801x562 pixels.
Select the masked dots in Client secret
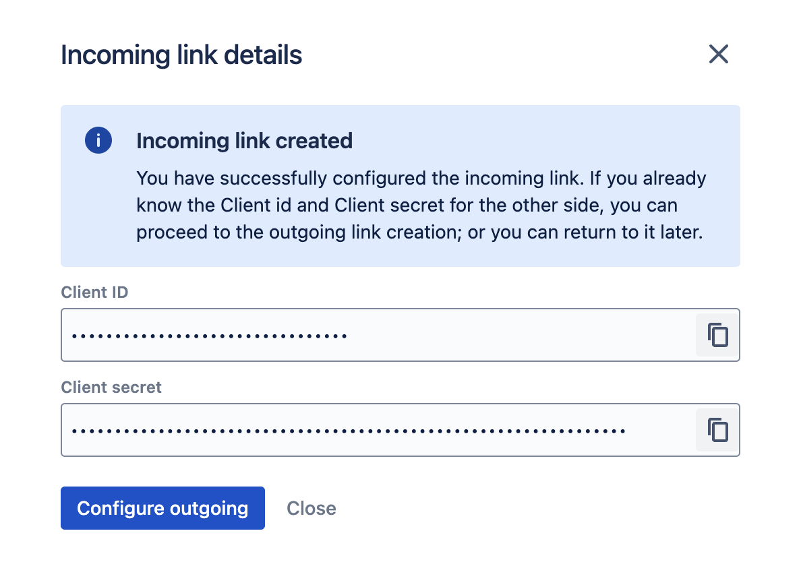tap(349, 429)
